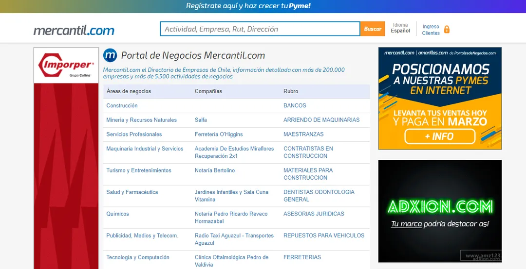Open the Químicos business area
The image size is (526, 269).
[x=117, y=214]
